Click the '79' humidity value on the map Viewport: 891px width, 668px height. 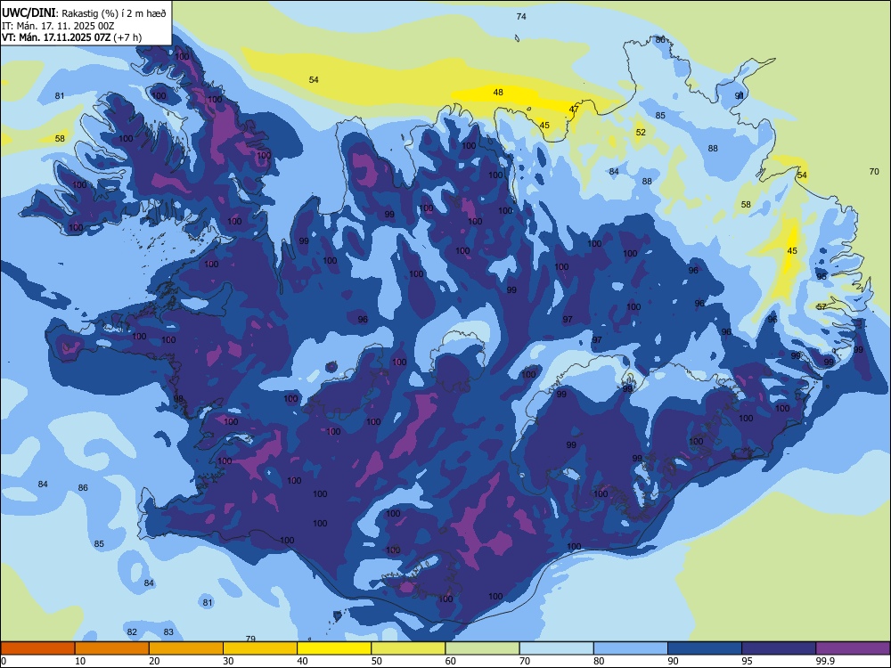[250, 639]
